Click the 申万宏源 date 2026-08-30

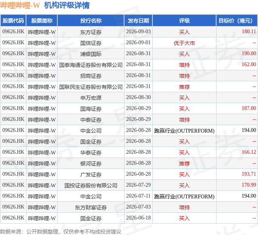138,97
